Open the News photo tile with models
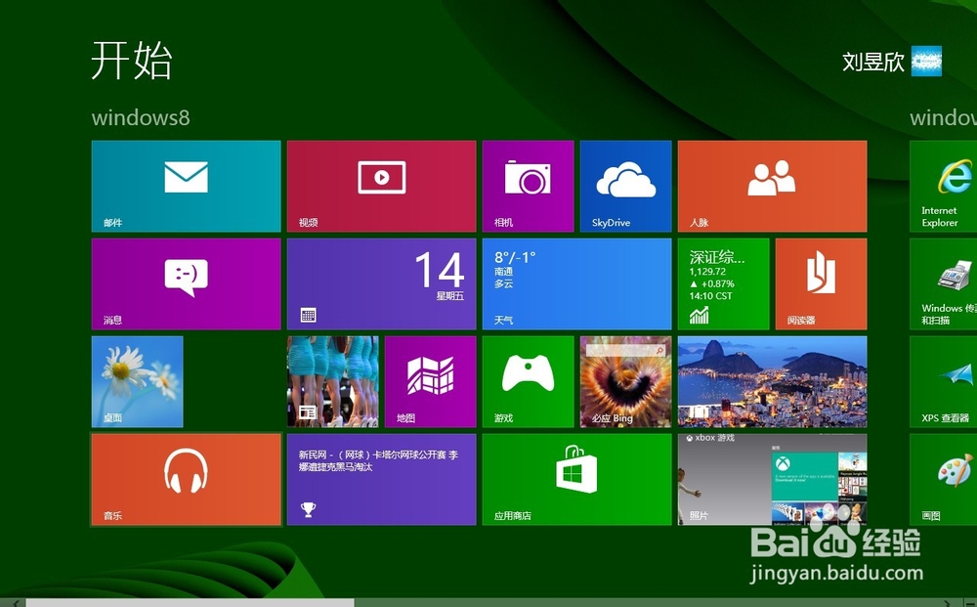The image size is (977, 607). click(x=333, y=382)
